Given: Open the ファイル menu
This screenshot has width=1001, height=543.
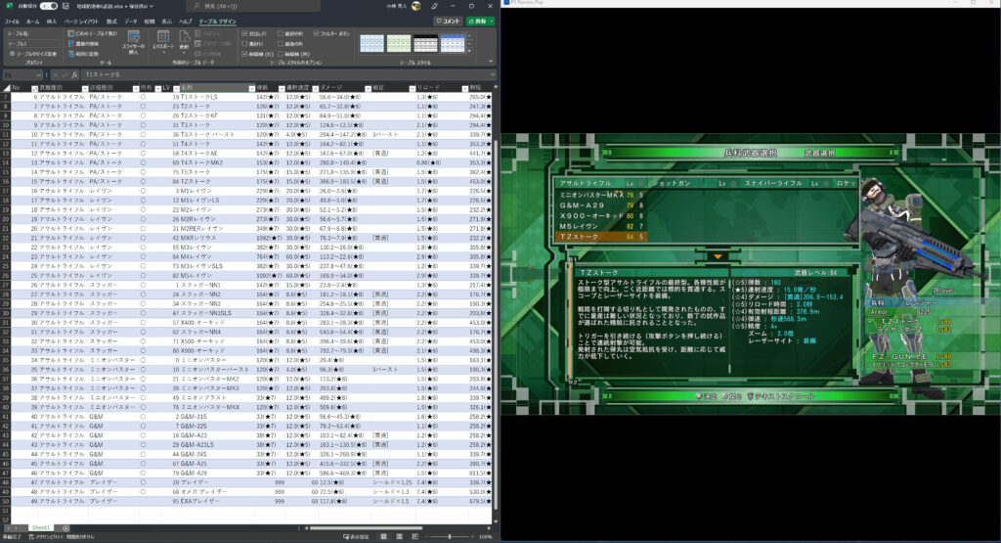Looking at the screenshot, I should point(12,22).
